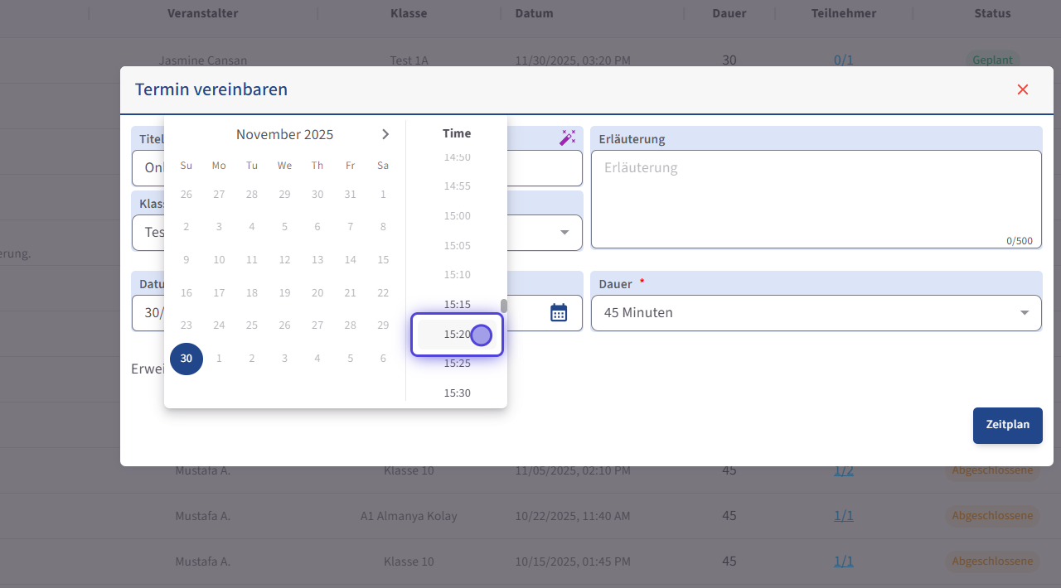Select 14:55 in the time column
Viewport: 1061px width, 588px height.
(457, 186)
